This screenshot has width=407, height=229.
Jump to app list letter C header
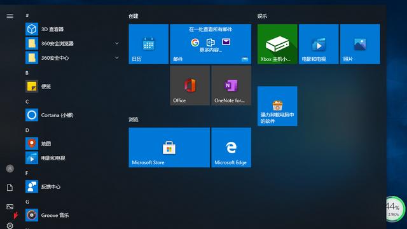point(27,102)
